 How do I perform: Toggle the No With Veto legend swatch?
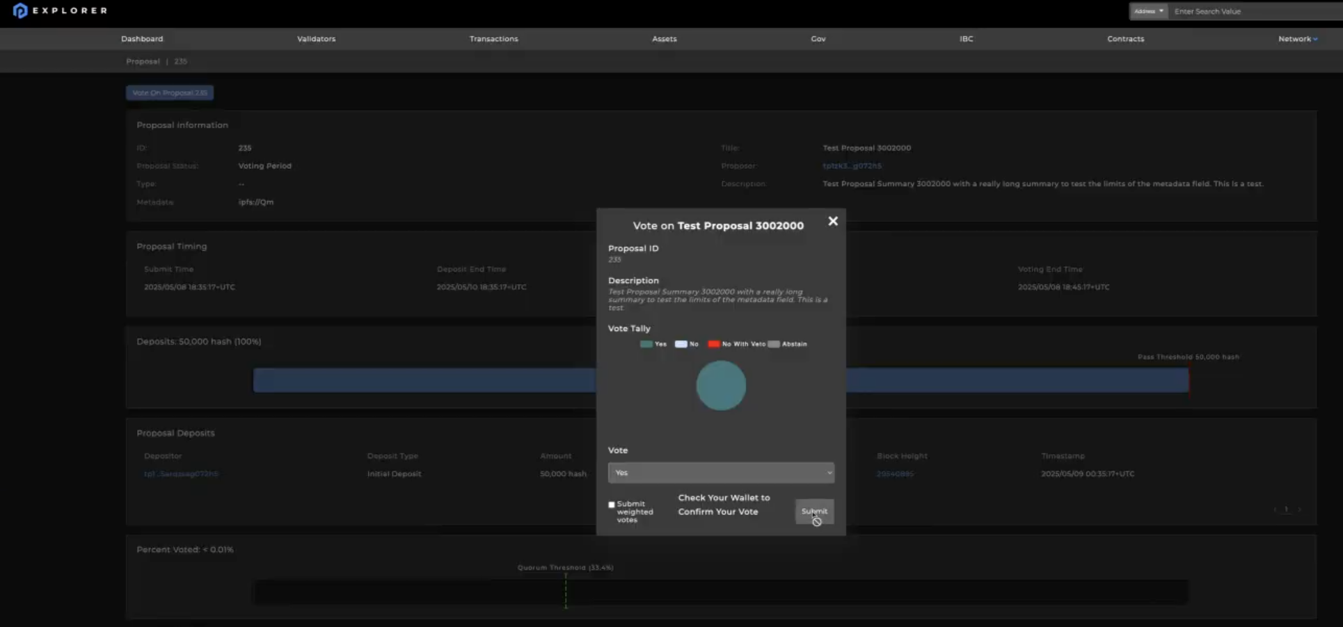(x=713, y=344)
